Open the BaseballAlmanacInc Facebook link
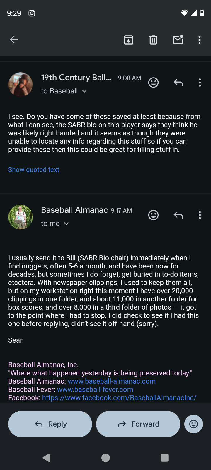 [x=119, y=398]
